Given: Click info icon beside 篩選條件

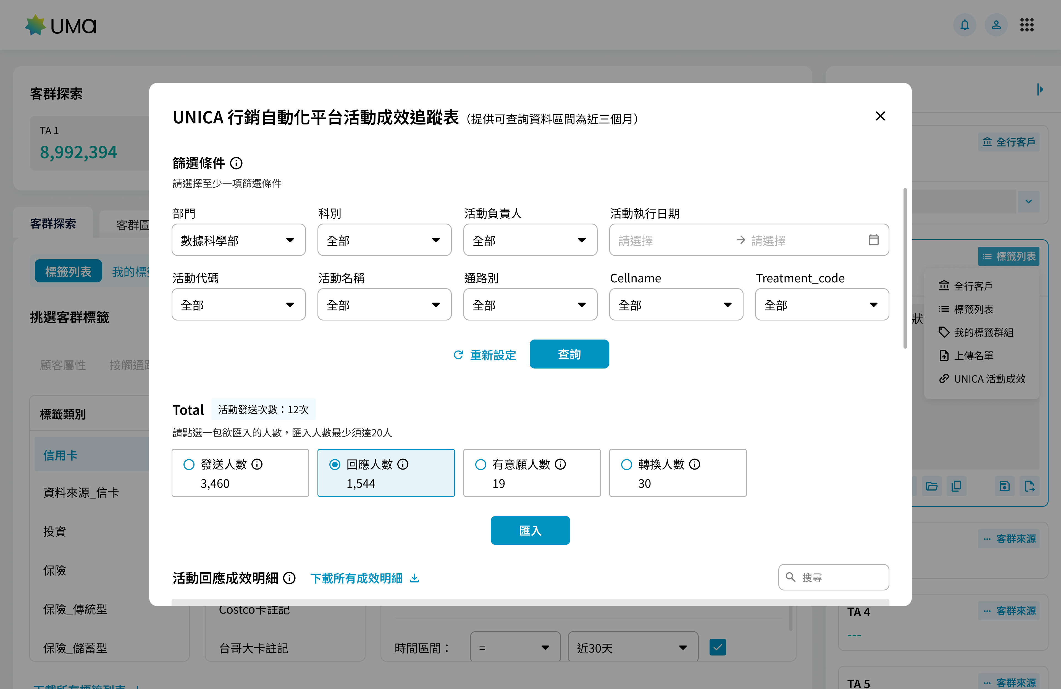Looking at the screenshot, I should coord(236,163).
